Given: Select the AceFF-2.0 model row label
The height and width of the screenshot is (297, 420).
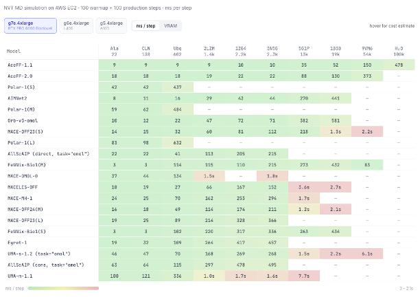Looking at the screenshot, I should click(20, 76).
